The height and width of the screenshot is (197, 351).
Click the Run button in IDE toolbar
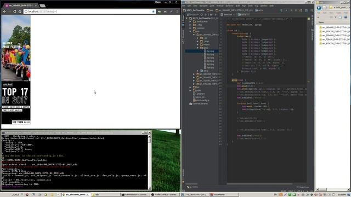coord(291,10)
